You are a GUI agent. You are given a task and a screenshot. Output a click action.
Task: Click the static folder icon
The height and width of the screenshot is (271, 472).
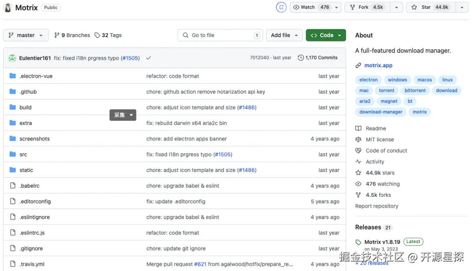click(x=13, y=170)
